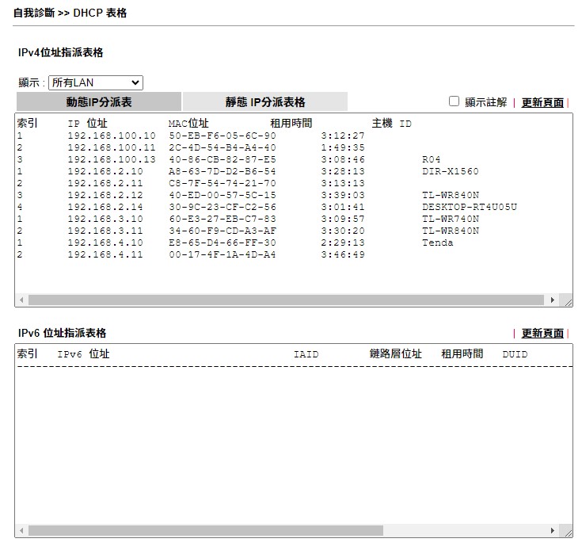Click the Tenda host entry
The height and width of the screenshot is (550, 582).
(437, 243)
